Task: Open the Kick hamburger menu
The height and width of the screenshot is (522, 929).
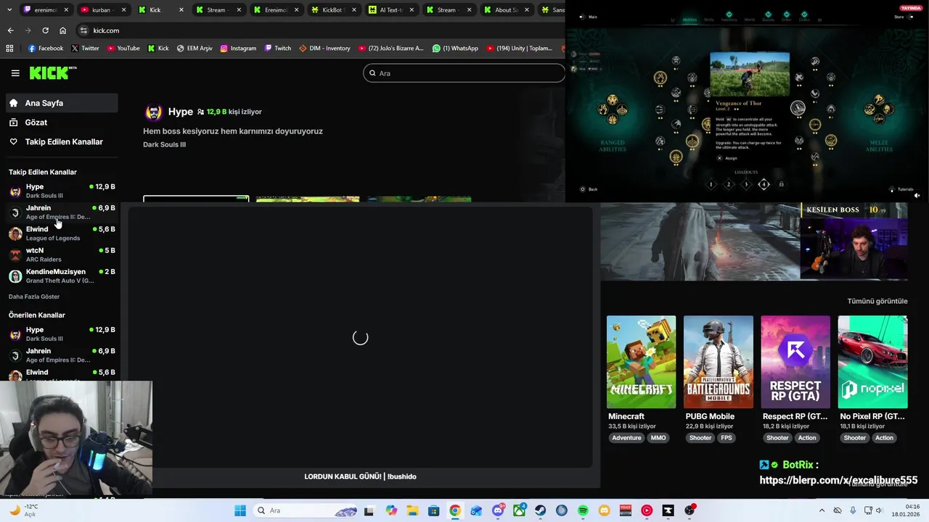Action: point(15,73)
